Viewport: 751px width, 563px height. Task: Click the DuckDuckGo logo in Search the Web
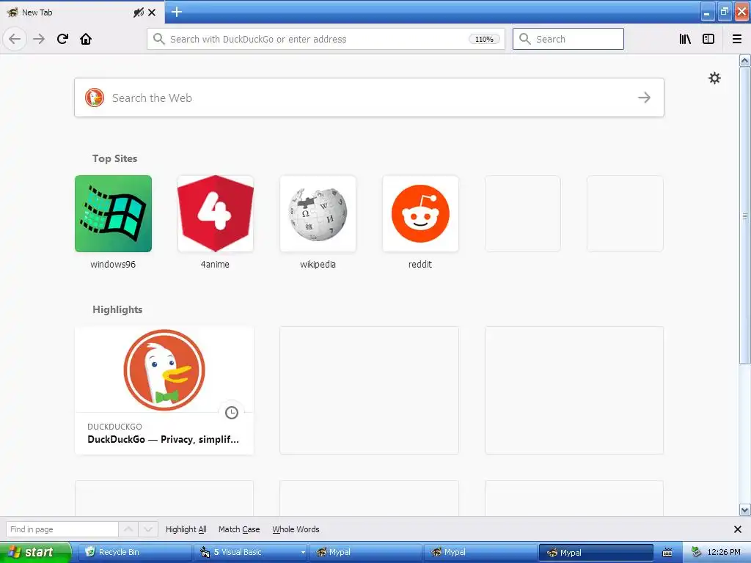pos(95,97)
